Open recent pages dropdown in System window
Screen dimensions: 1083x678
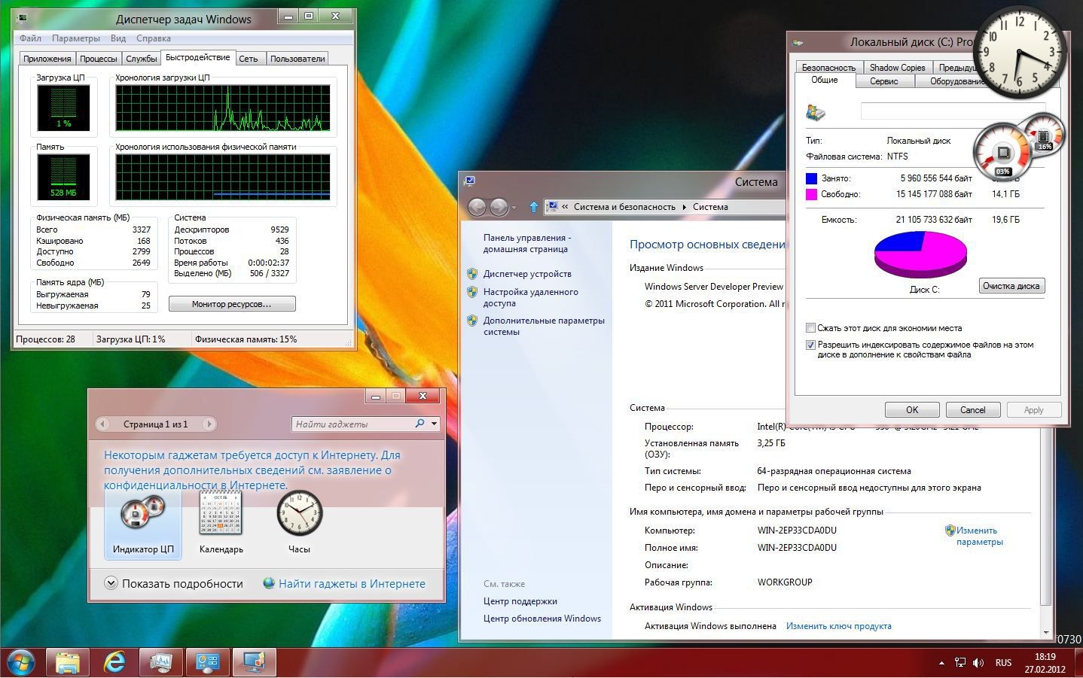click(x=514, y=208)
